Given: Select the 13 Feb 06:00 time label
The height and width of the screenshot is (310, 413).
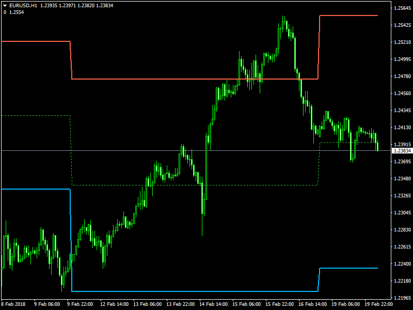Looking at the screenshot, I should (147, 304).
